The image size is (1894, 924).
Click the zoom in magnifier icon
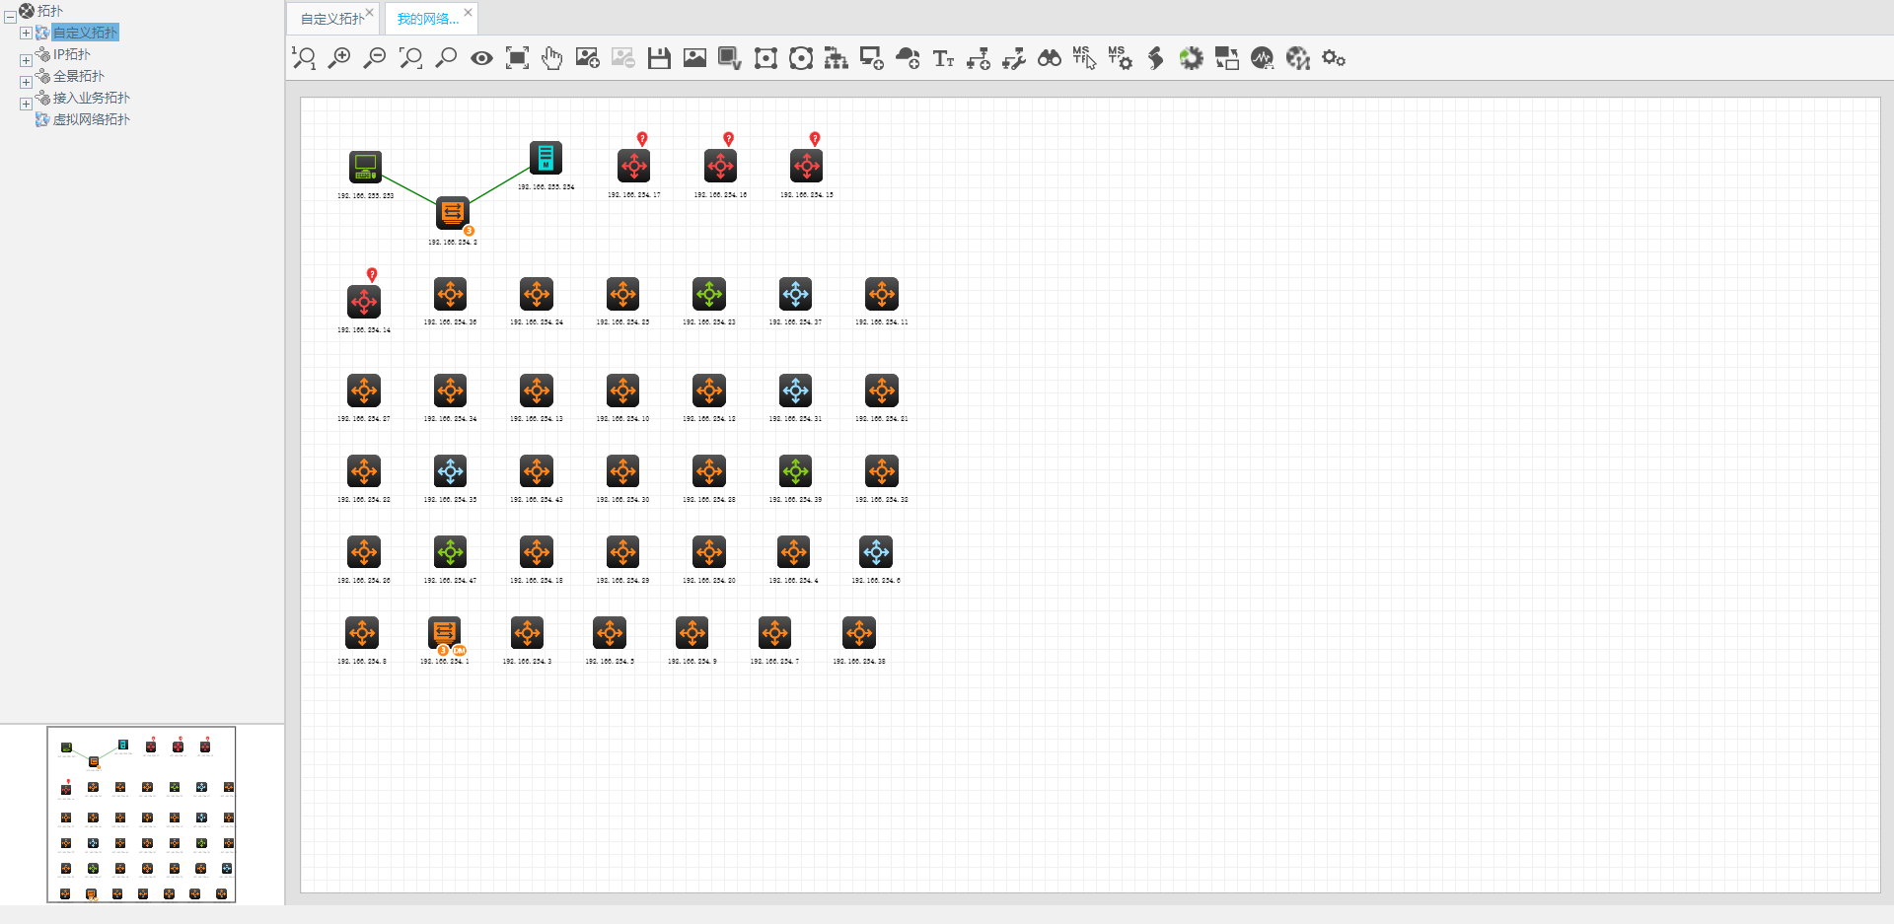click(x=339, y=58)
